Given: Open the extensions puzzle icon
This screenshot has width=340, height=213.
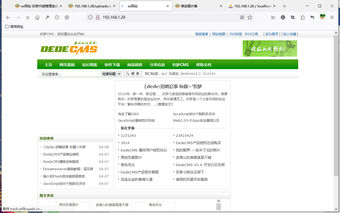Looking at the screenshot, I should click(302, 17).
